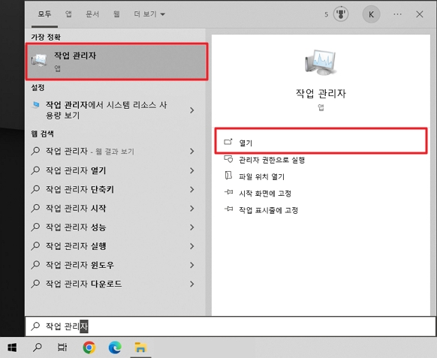437x358 pixels.
Task: Choose 시작 화면에 고정
Action: (x=265, y=194)
